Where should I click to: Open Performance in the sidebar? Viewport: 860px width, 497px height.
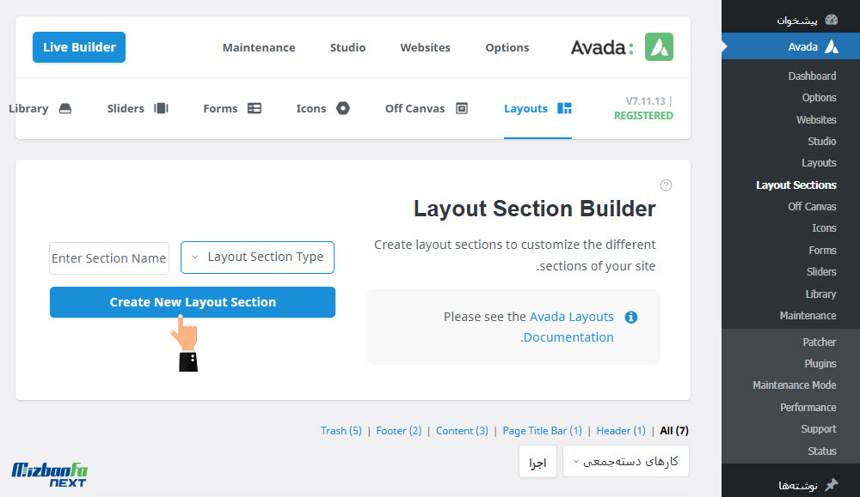pyautogui.click(x=808, y=407)
